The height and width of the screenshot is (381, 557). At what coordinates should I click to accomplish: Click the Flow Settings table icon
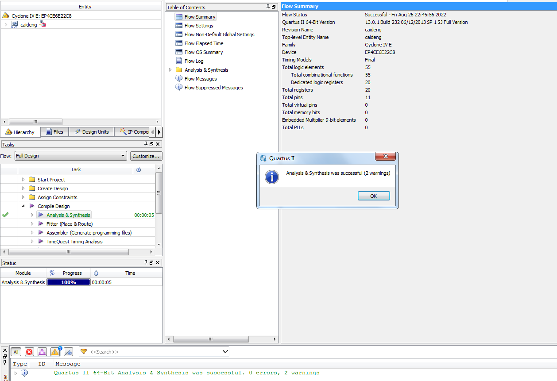click(179, 26)
